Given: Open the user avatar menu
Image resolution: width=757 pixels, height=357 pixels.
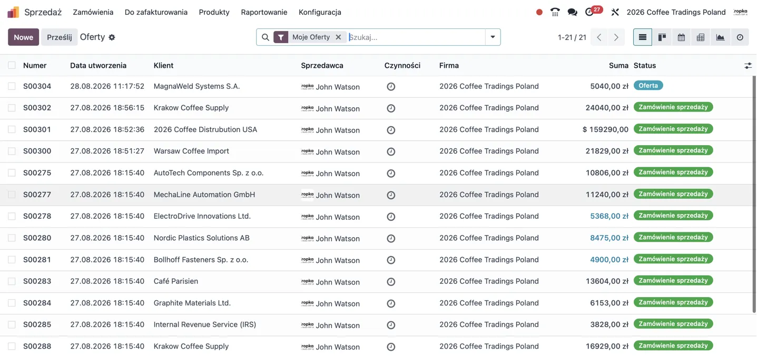Looking at the screenshot, I should click(x=740, y=12).
